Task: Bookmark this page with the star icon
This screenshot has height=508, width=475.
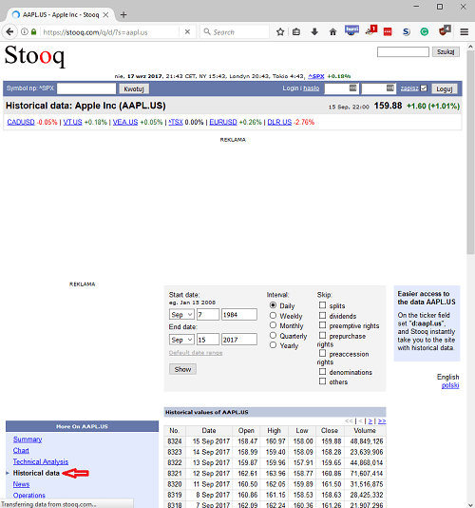Action: [280, 31]
